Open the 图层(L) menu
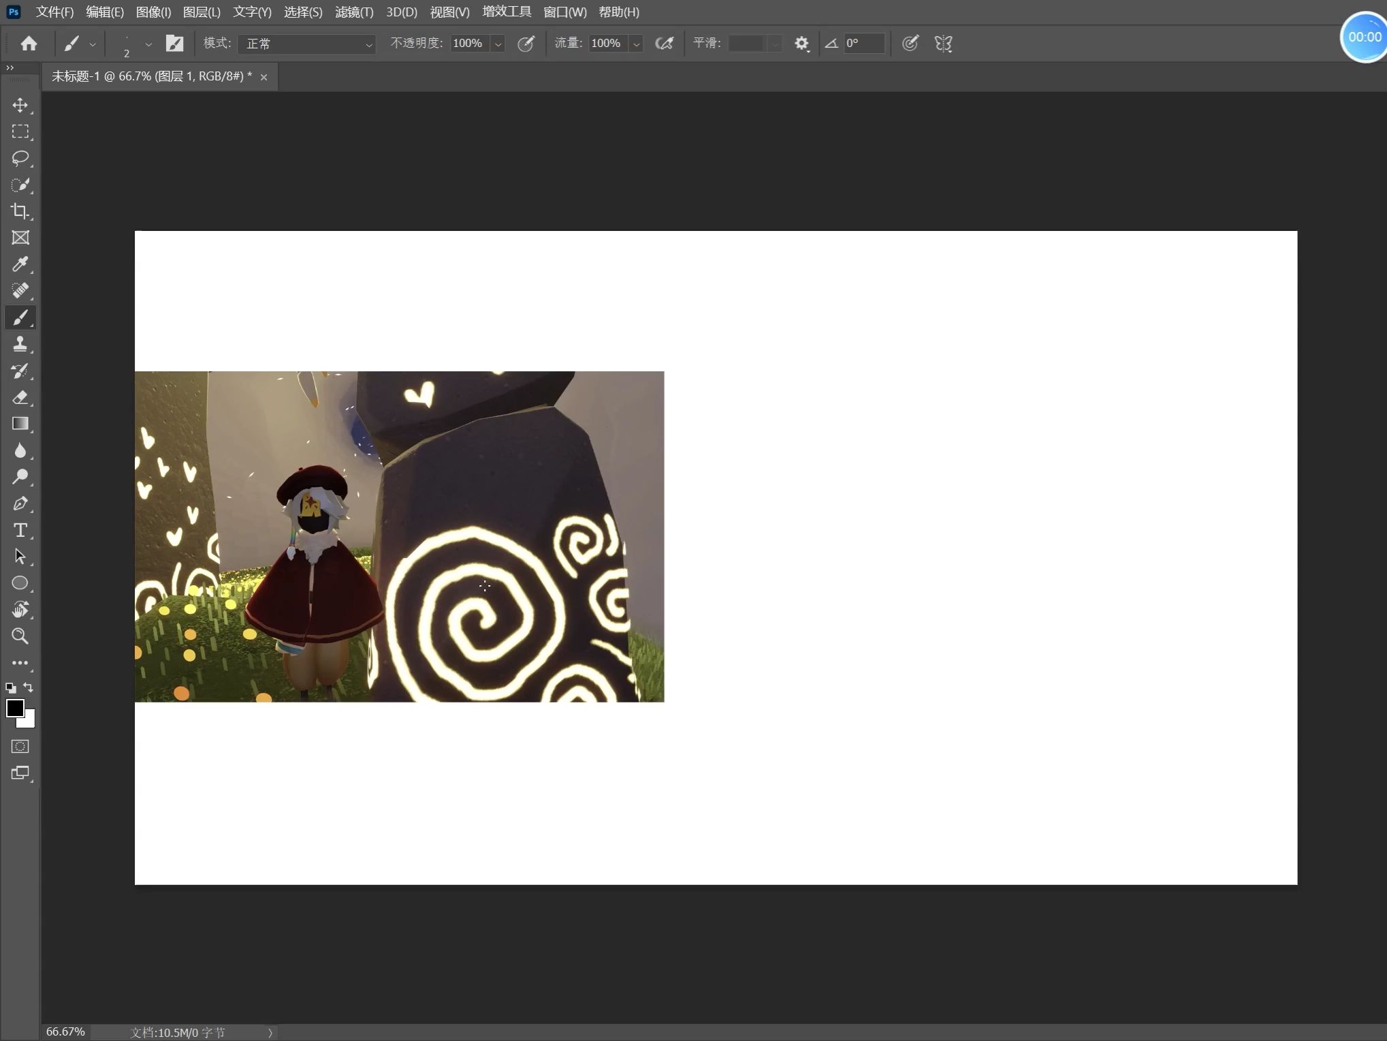Screen dimensions: 1387x1041 pos(202,12)
